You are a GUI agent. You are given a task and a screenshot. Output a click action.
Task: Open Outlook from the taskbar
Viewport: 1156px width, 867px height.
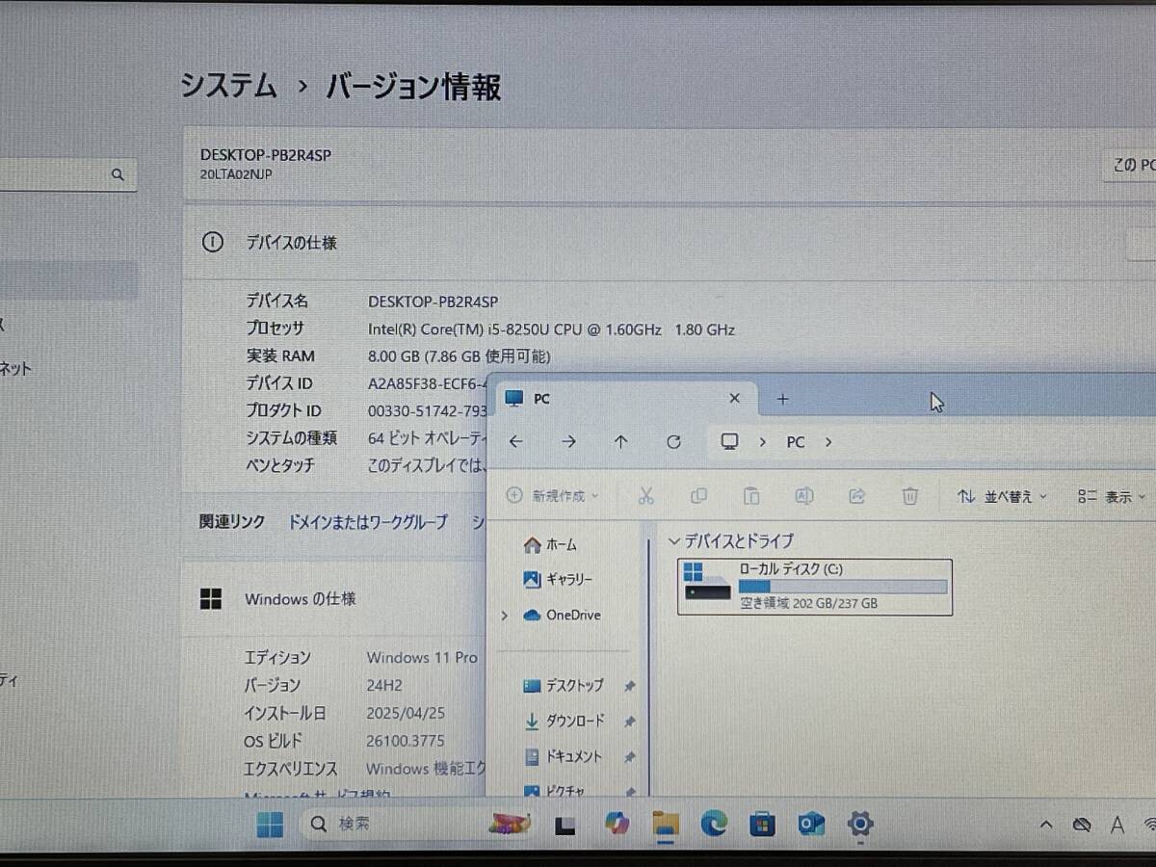point(811,824)
